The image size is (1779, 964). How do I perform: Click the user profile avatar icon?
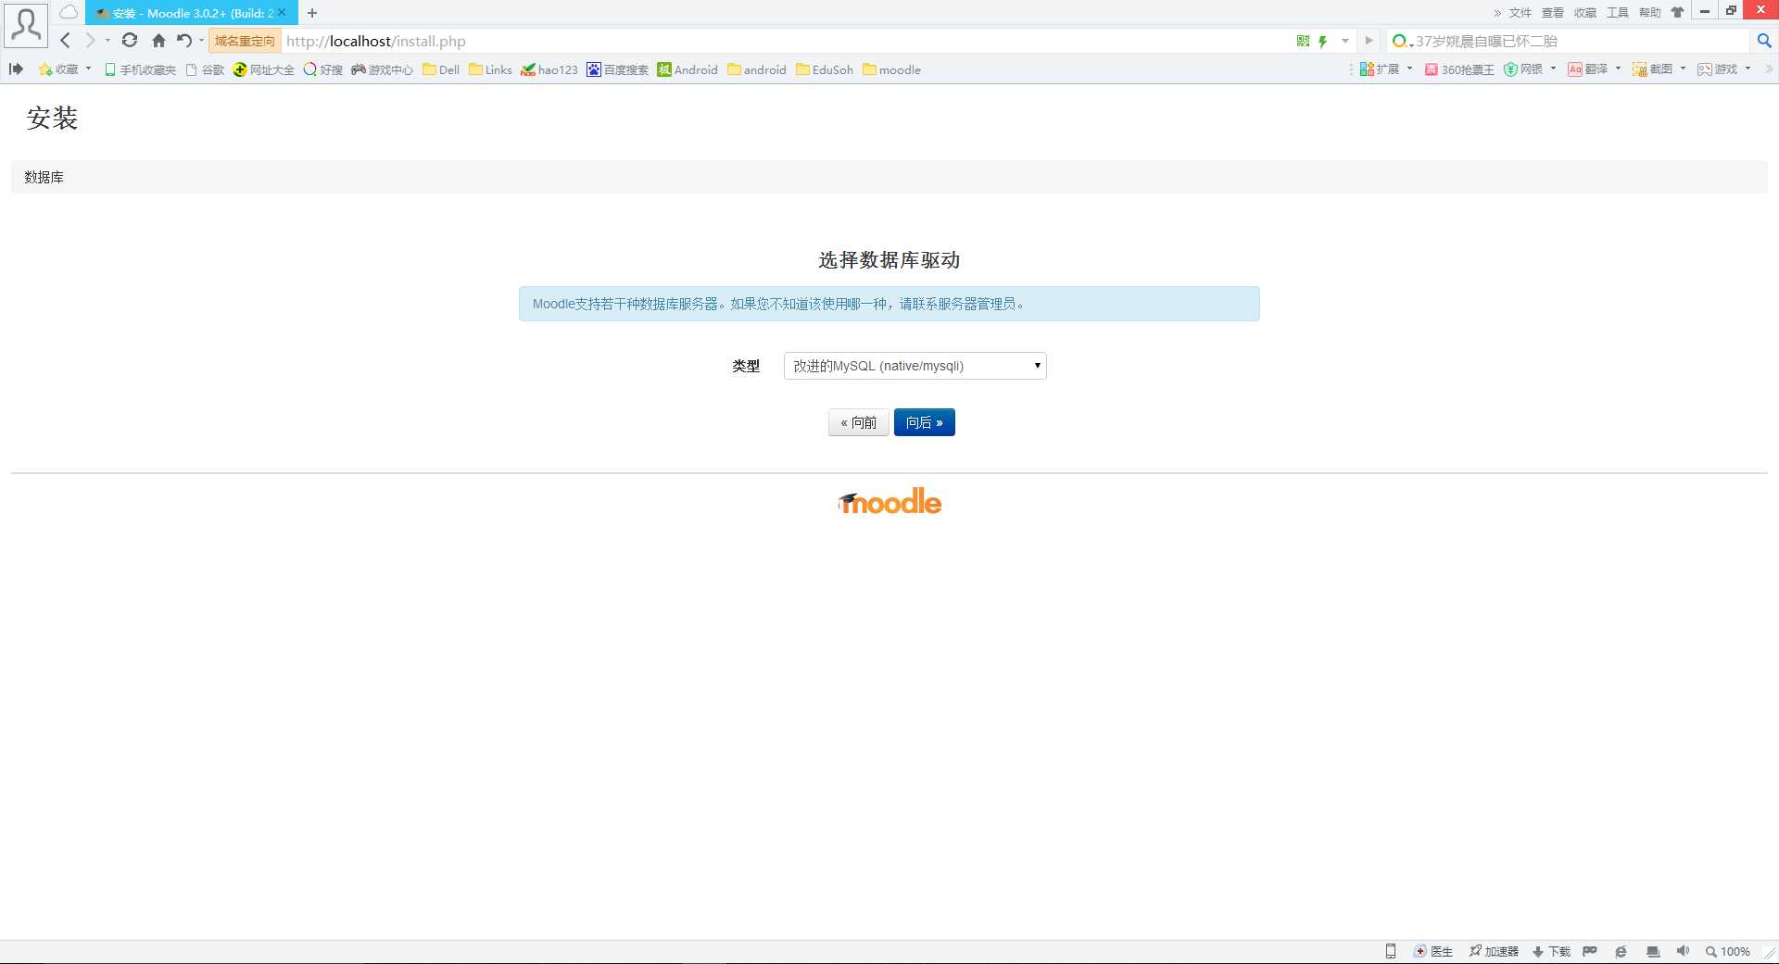pos(26,26)
